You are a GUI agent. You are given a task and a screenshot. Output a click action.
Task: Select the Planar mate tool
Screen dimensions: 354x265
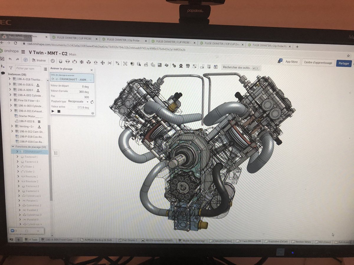coord(81,62)
